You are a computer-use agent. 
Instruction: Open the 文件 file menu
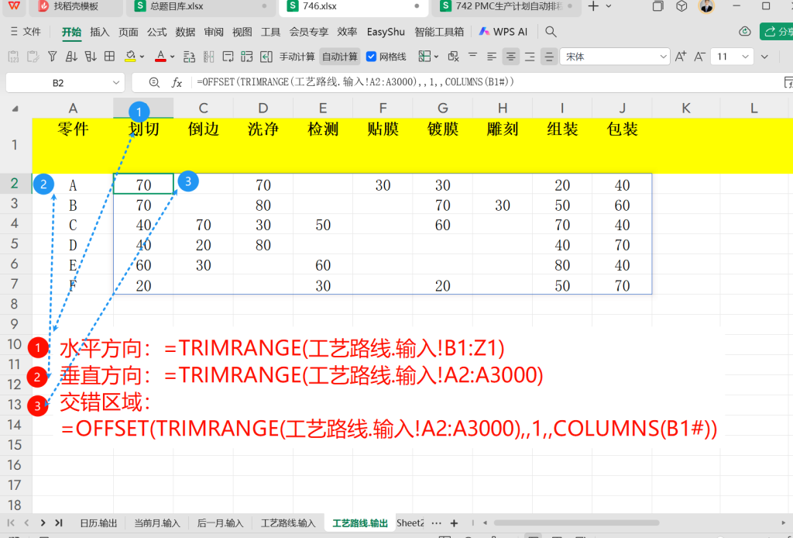tap(26, 32)
